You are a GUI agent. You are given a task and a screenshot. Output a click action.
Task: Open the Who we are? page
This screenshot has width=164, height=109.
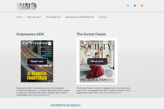(x=34, y=17)
